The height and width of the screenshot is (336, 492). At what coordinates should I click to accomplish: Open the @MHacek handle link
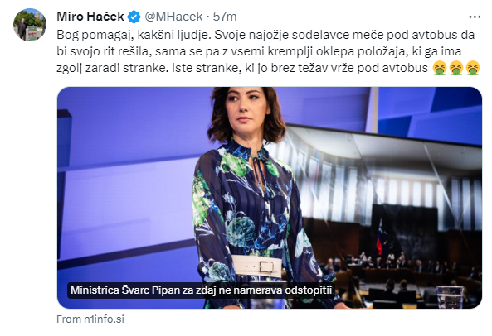173,17
